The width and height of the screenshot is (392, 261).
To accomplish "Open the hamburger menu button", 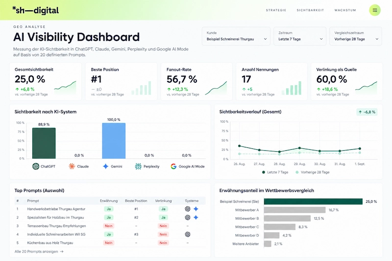I will 375,10.
